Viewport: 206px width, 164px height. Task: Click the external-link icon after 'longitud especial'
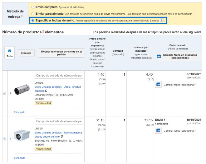pos(46,91)
